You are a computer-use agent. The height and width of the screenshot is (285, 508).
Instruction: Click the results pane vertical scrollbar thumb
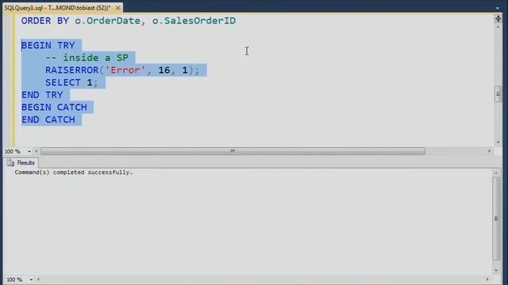(x=496, y=218)
